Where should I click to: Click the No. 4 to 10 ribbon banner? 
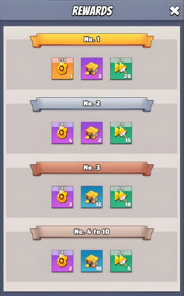(x=92, y=233)
